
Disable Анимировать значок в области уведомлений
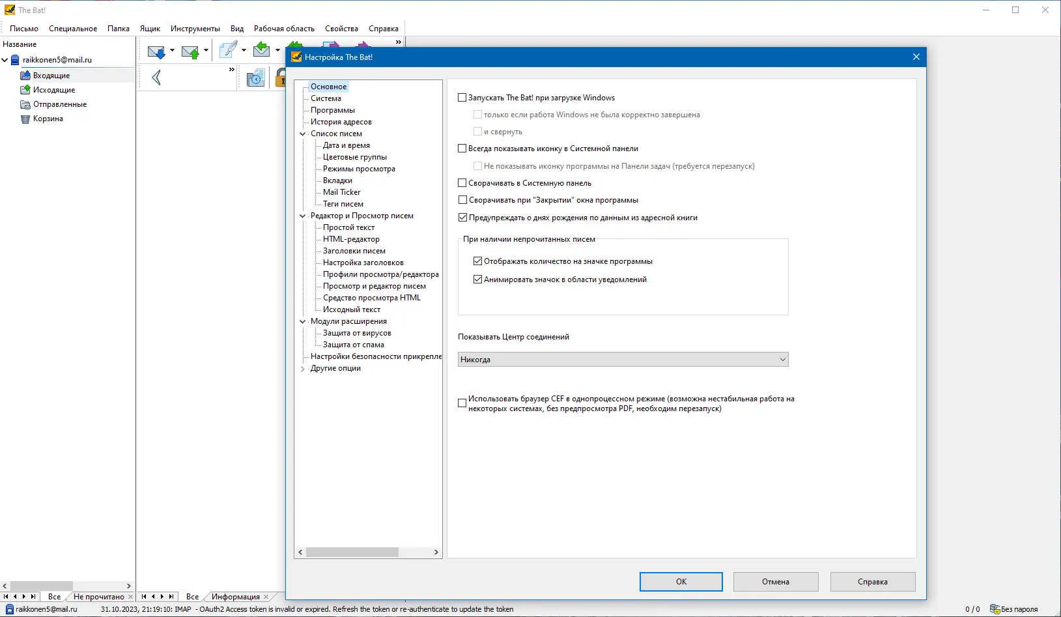[478, 280]
